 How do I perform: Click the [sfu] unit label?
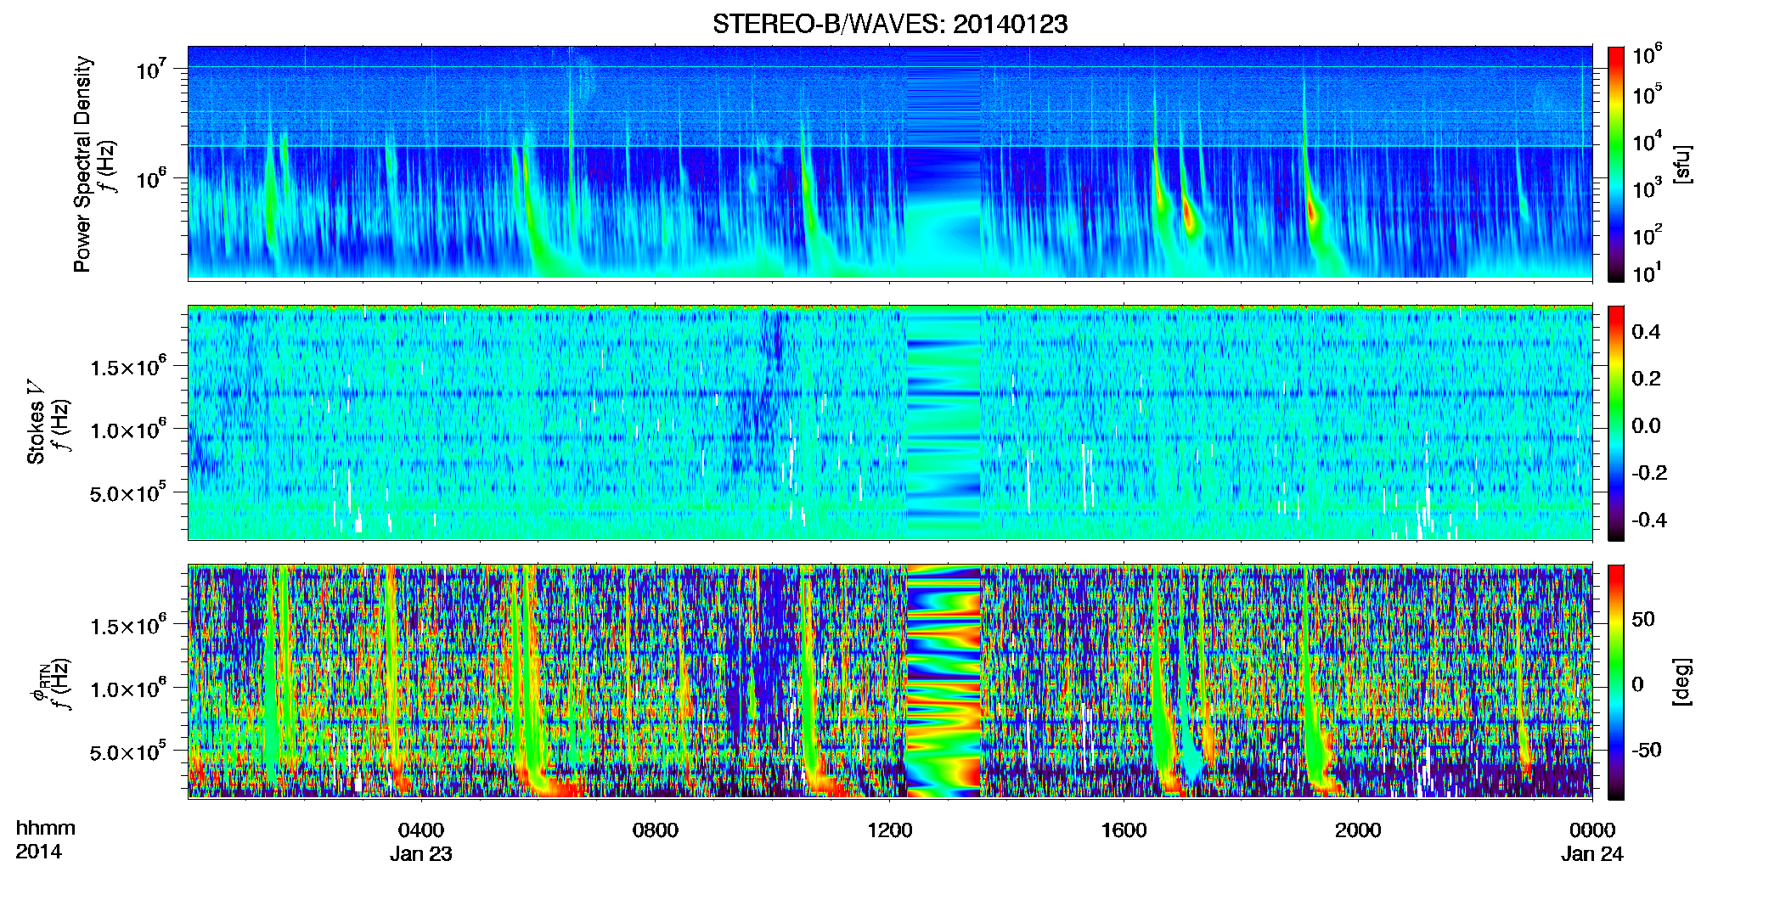tap(1682, 164)
